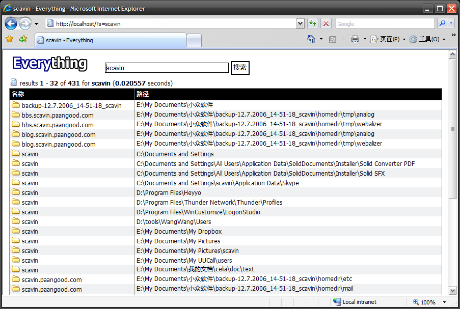Image resolution: width=460 pixels, height=309 pixels.
Task: Show more toolbar commands via the chevron
Action: point(453,35)
